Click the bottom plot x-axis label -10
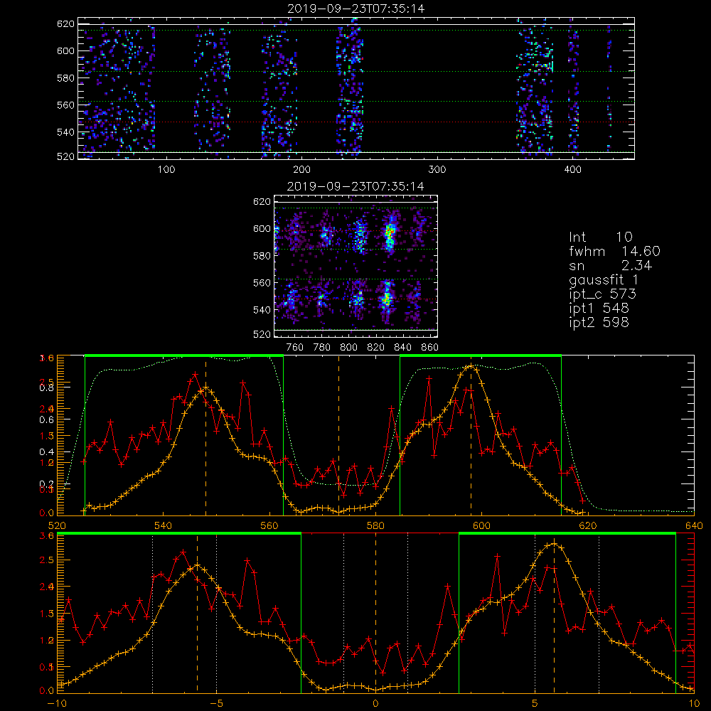 coord(57,703)
